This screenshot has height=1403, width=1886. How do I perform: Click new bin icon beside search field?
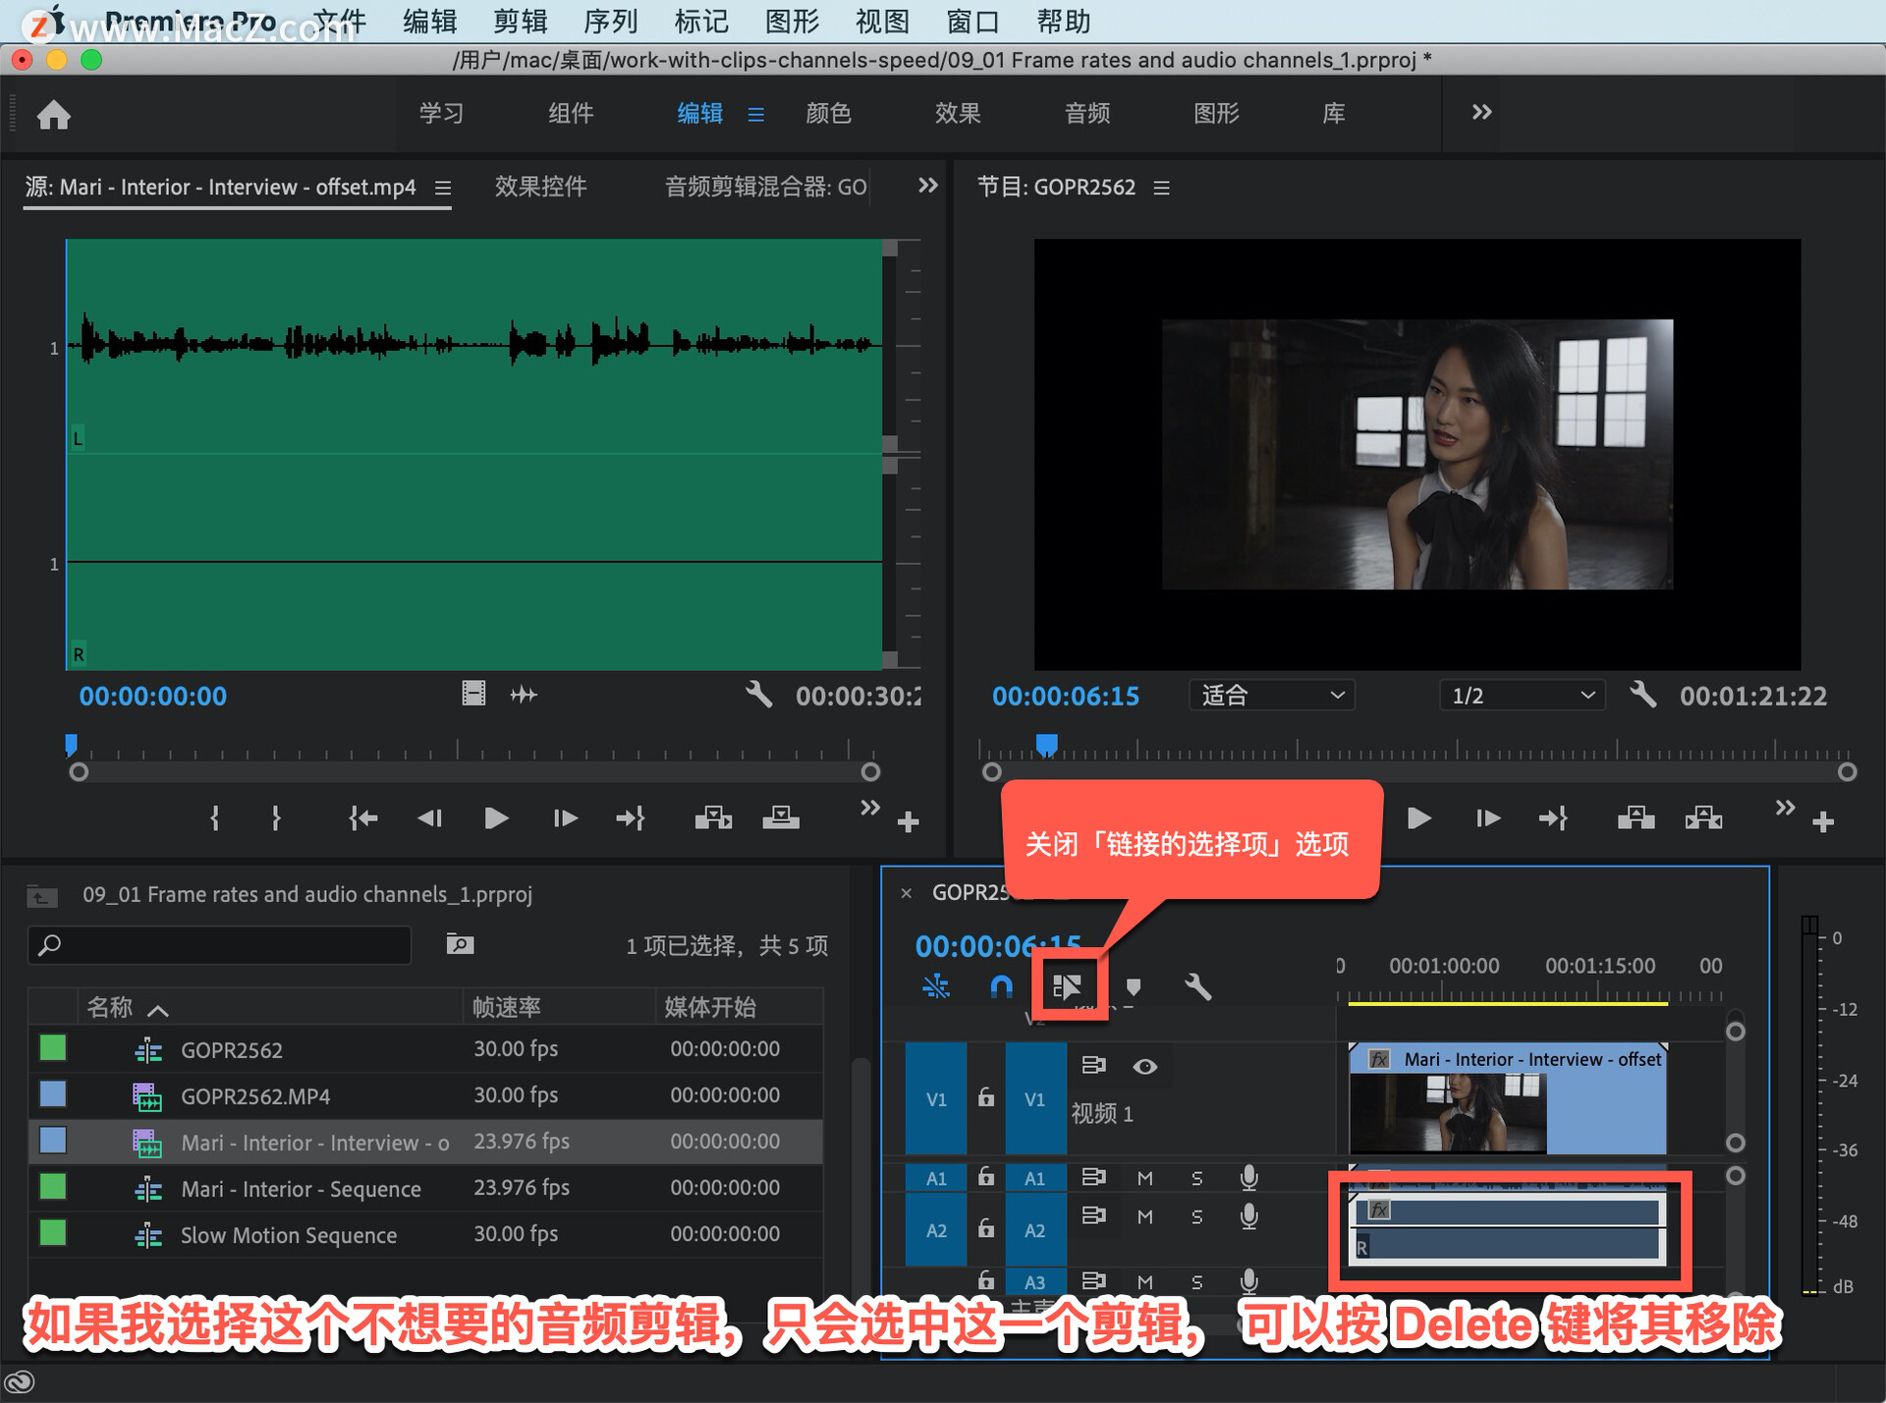coord(460,944)
